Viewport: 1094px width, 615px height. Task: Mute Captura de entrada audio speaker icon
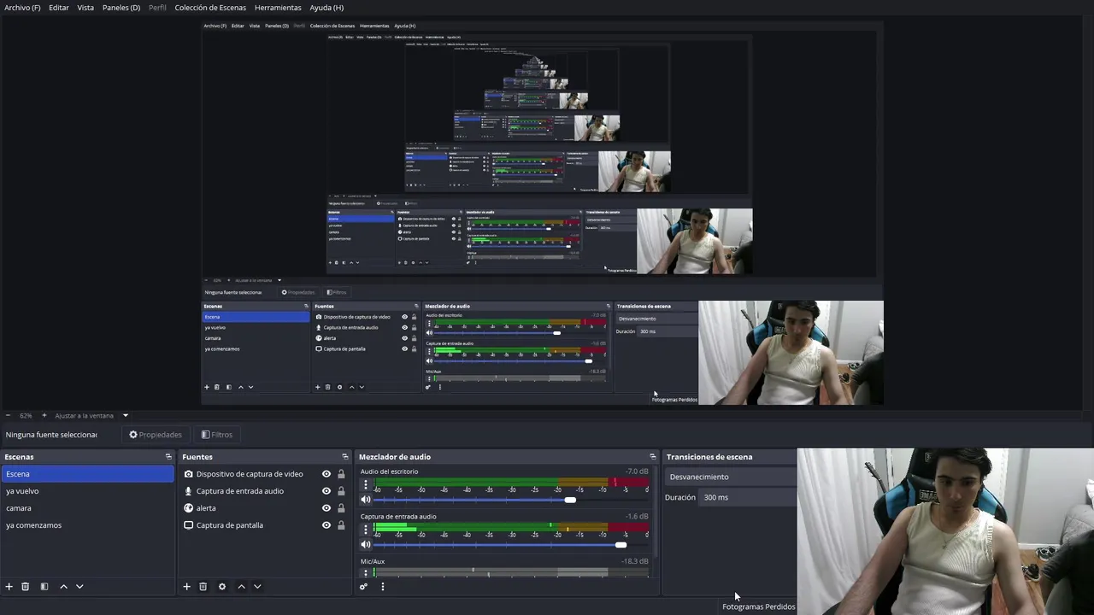pyautogui.click(x=366, y=545)
